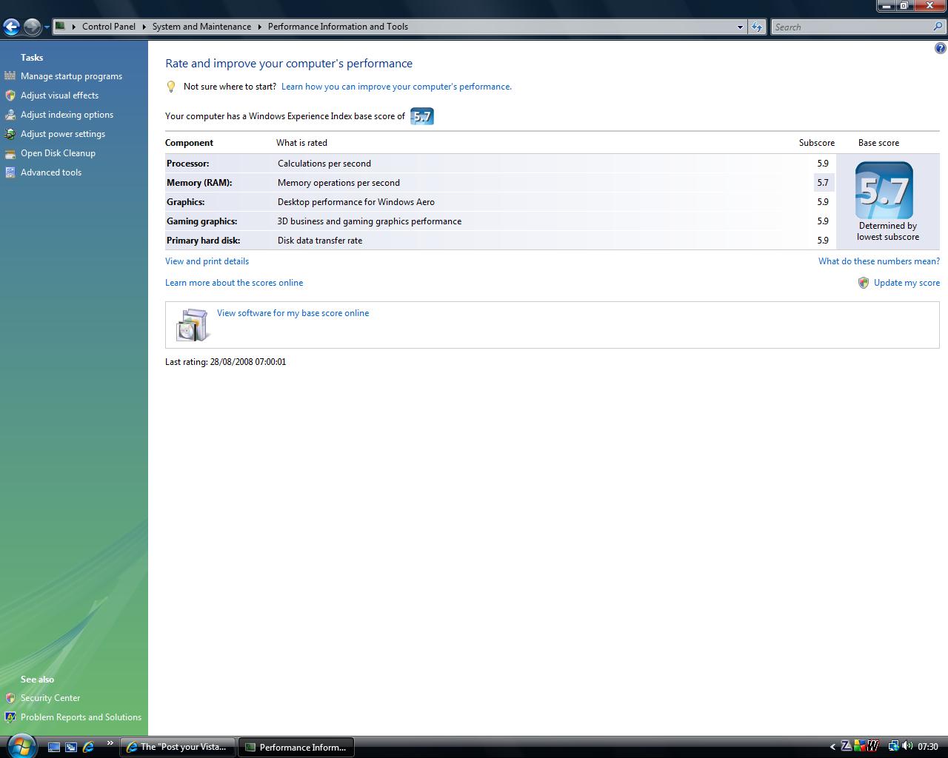
Task: Open Adjust power settings task
Action: click(x=63, y=134)
